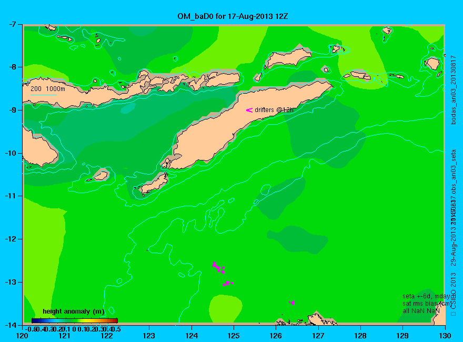
Task: Click longitude tick label '127'
Action: [x=318, y=336]
